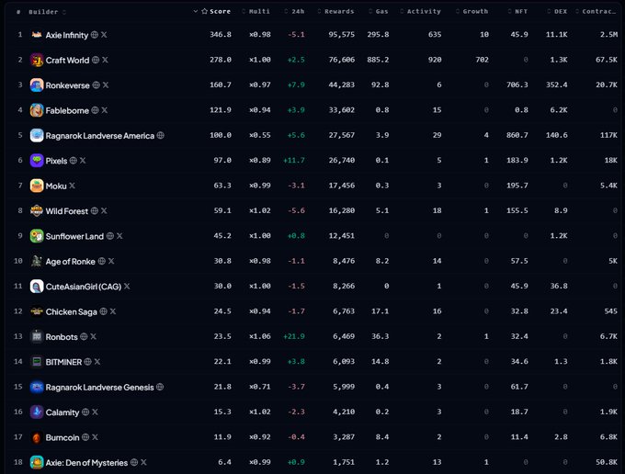Select Craft World rewards 76,606
This screenshot has width=625, height=474.
click(x=342, y=60)
